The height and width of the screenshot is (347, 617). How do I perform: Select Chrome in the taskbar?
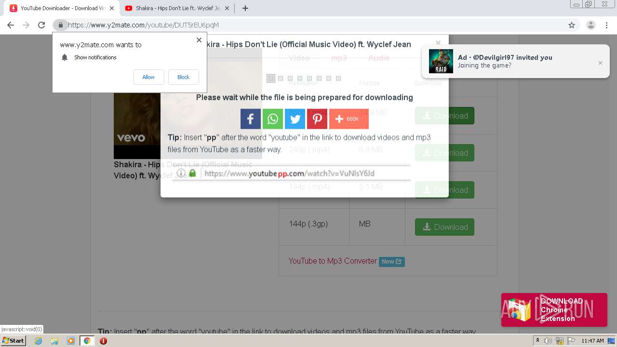click(87, 341)
